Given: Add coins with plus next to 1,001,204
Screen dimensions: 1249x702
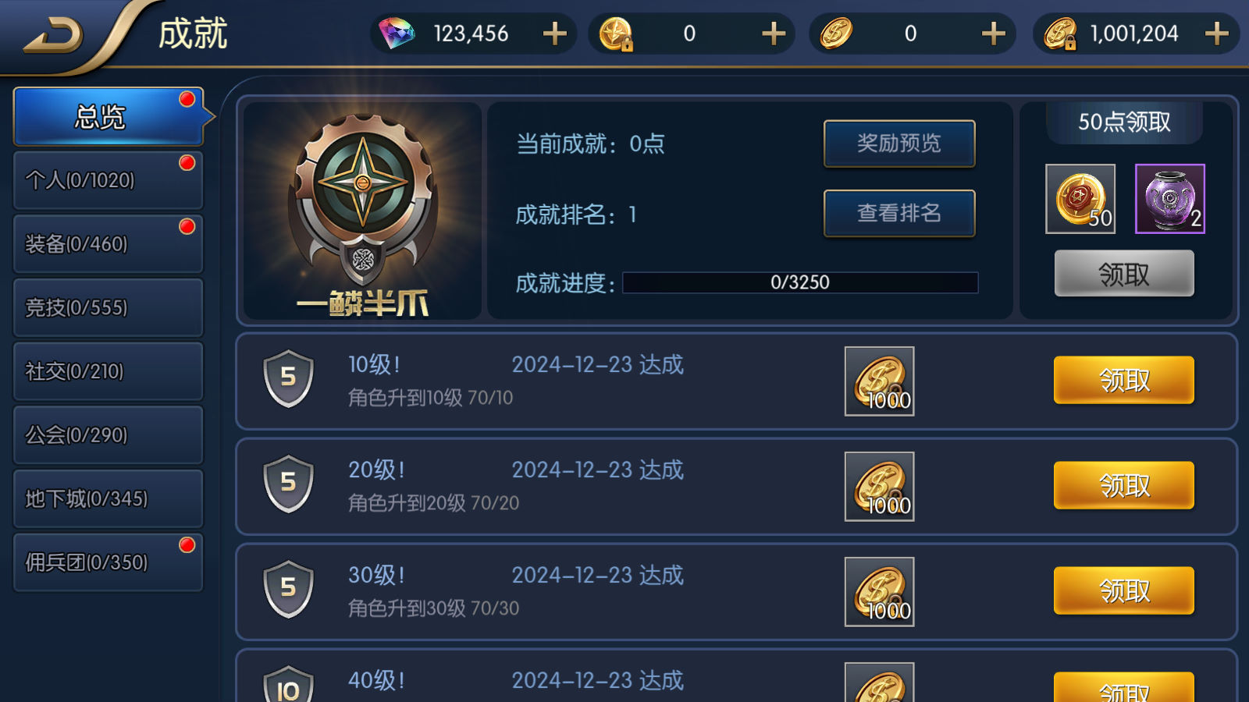Looking at the screenshot, I should coord(1217,34).
